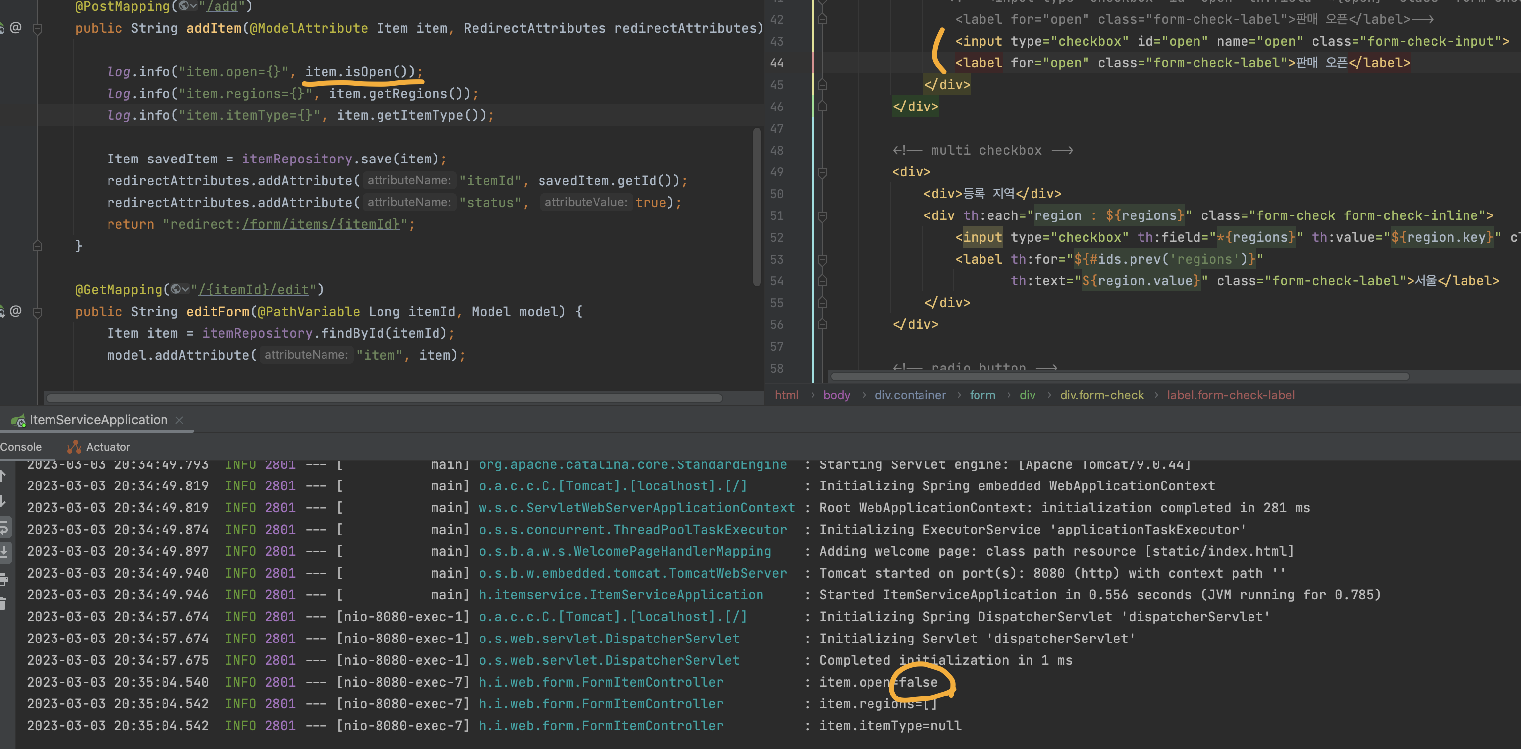Click the @ gutter icon beside addItem method
The width and height of the screenshot is (1521, 749).
point(16,27)
